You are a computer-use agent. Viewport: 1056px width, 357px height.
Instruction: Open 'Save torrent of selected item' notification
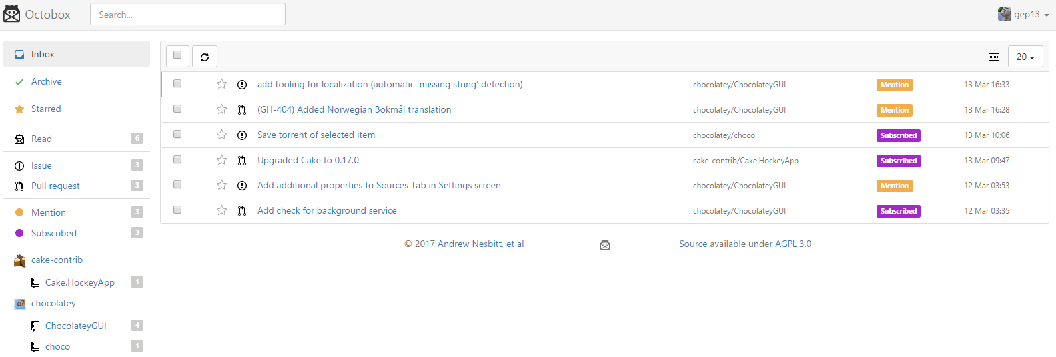(316, 135)
